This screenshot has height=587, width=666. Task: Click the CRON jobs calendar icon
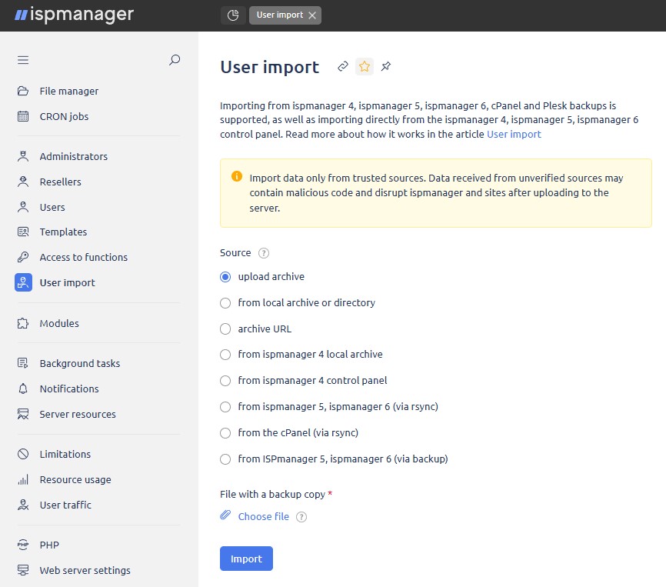tap(23, 116)
